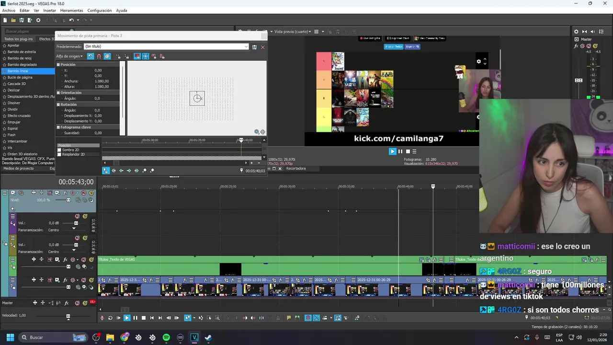Save the project with the toolbar disk icon

[22, 20]
